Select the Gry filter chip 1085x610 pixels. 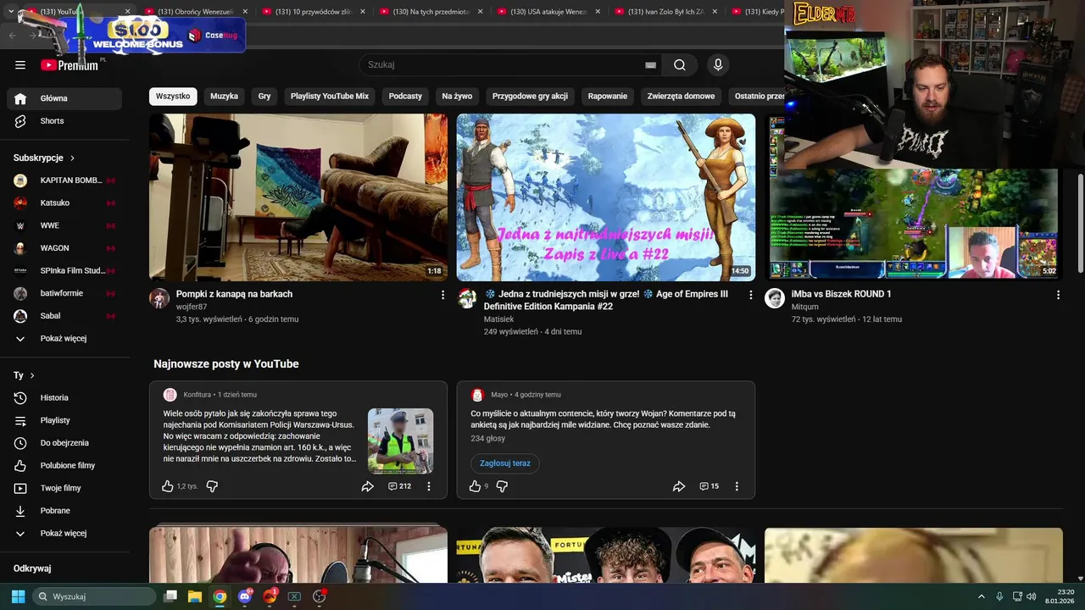click(x=264, y=97)
